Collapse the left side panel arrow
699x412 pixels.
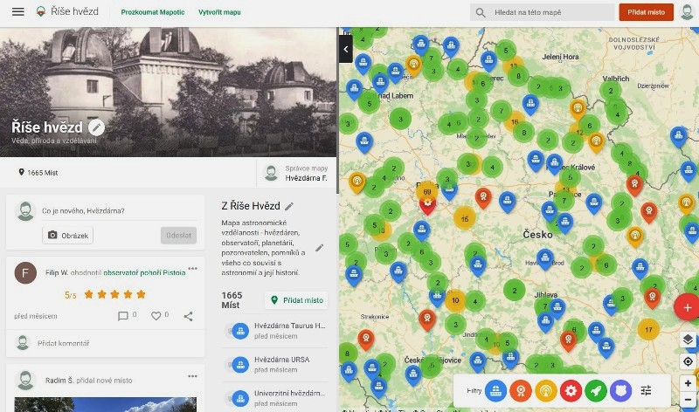pos(346,50)
